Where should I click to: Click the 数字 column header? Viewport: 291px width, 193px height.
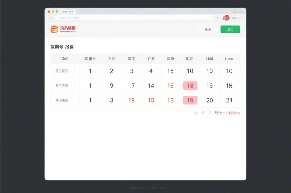tap(132, 59)
